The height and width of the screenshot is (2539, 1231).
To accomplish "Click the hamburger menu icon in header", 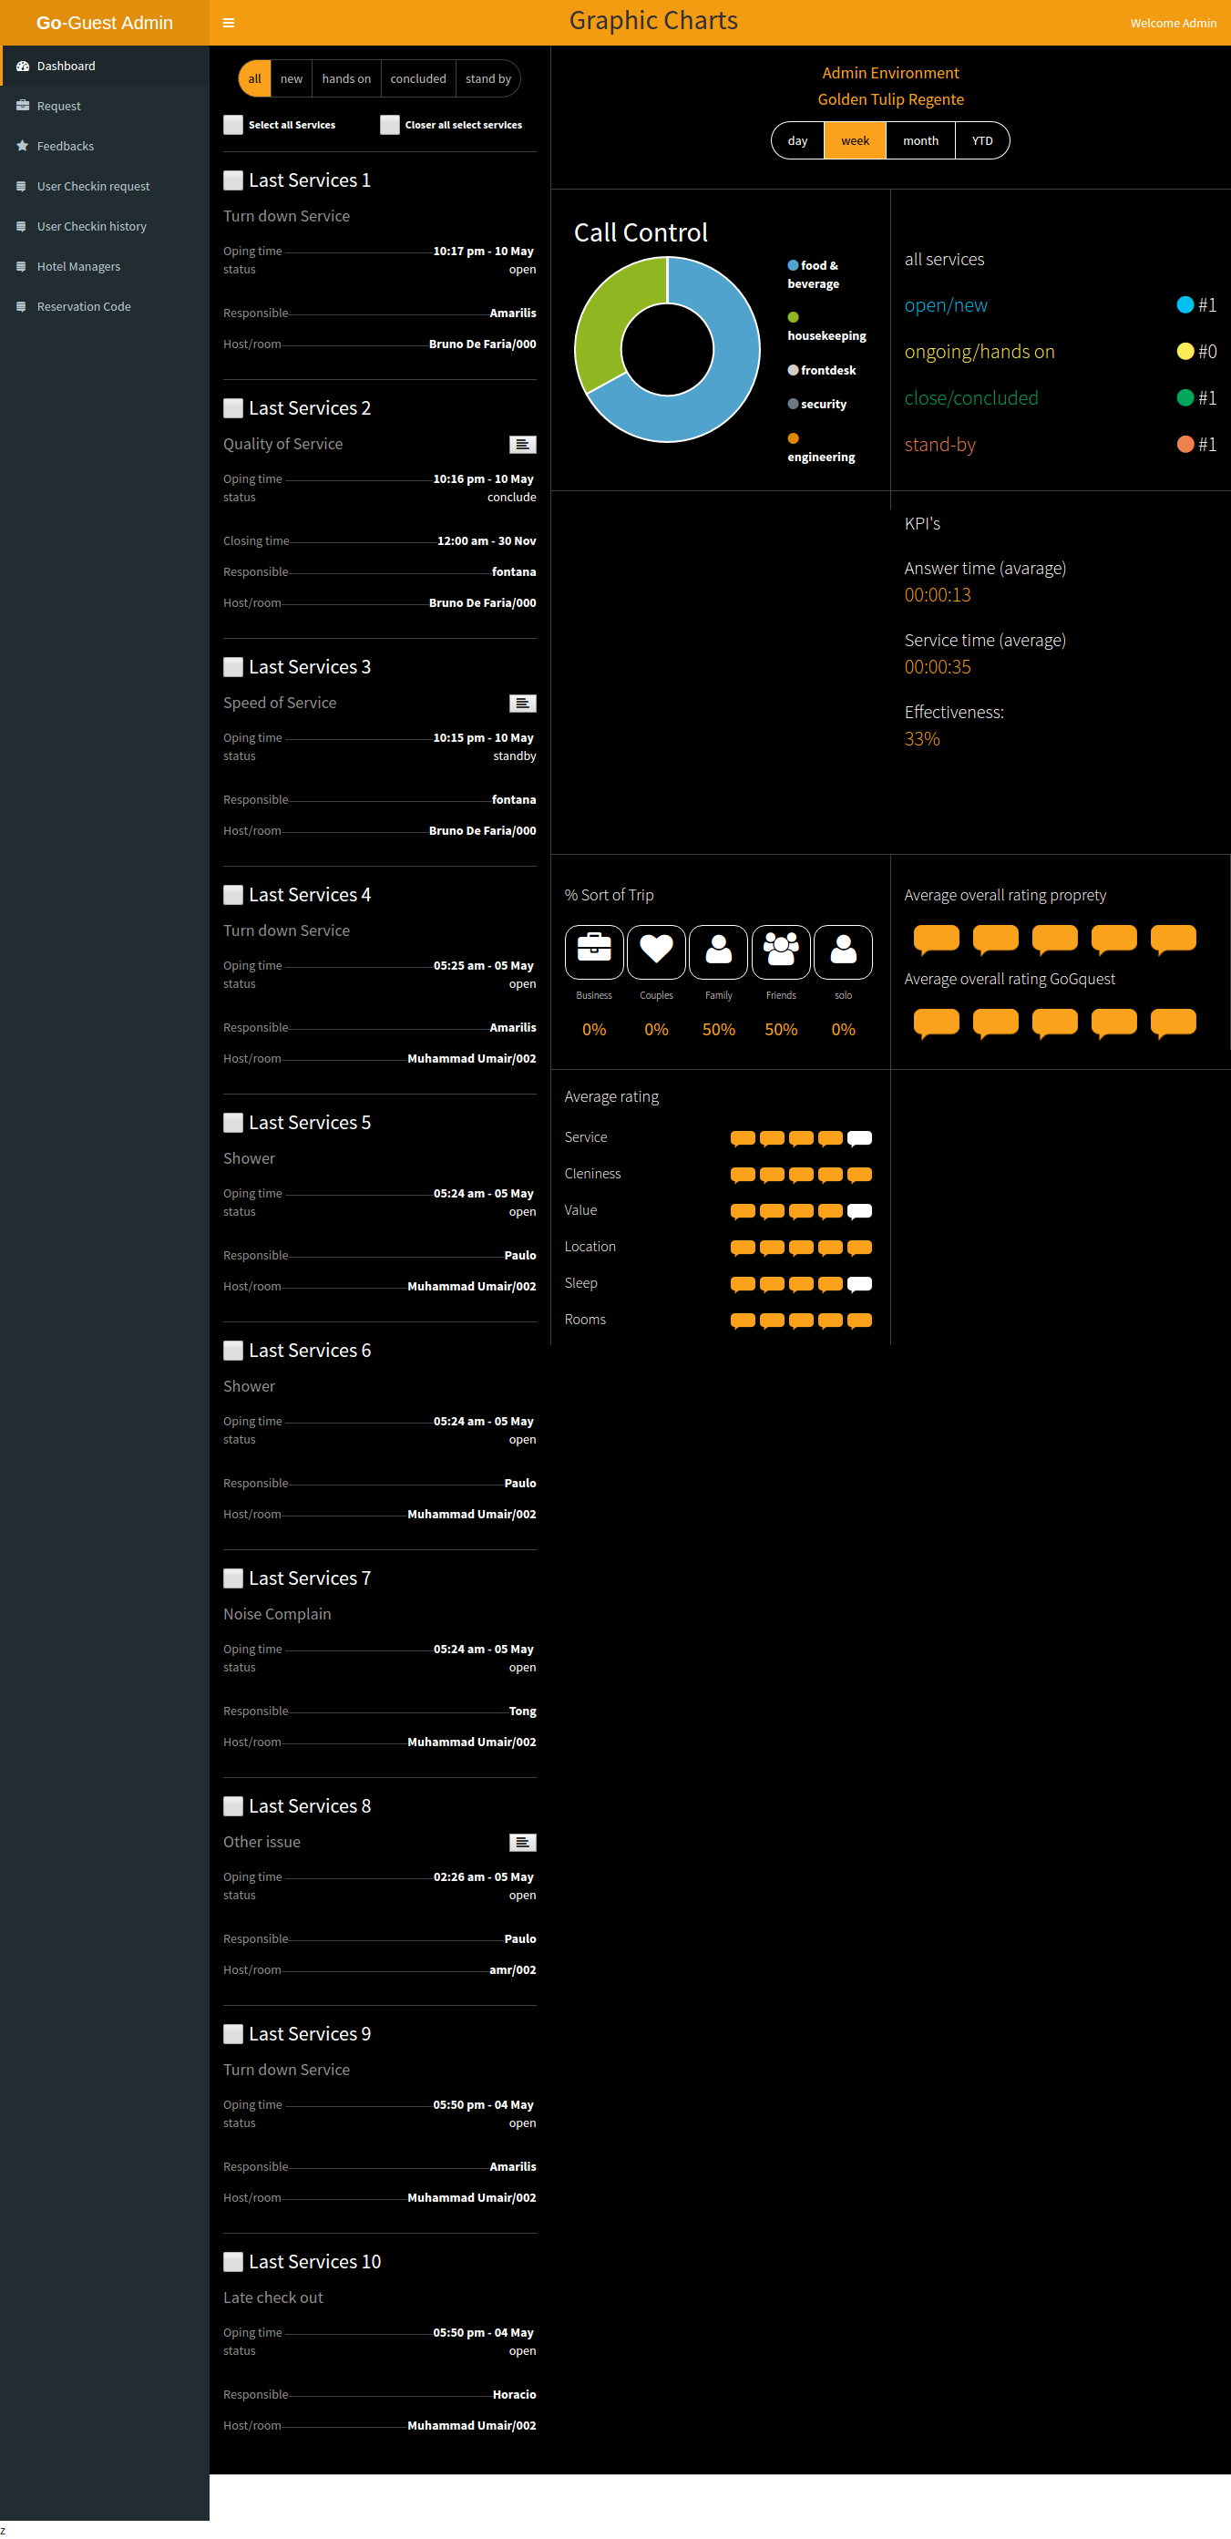I will tap(229, 23).
